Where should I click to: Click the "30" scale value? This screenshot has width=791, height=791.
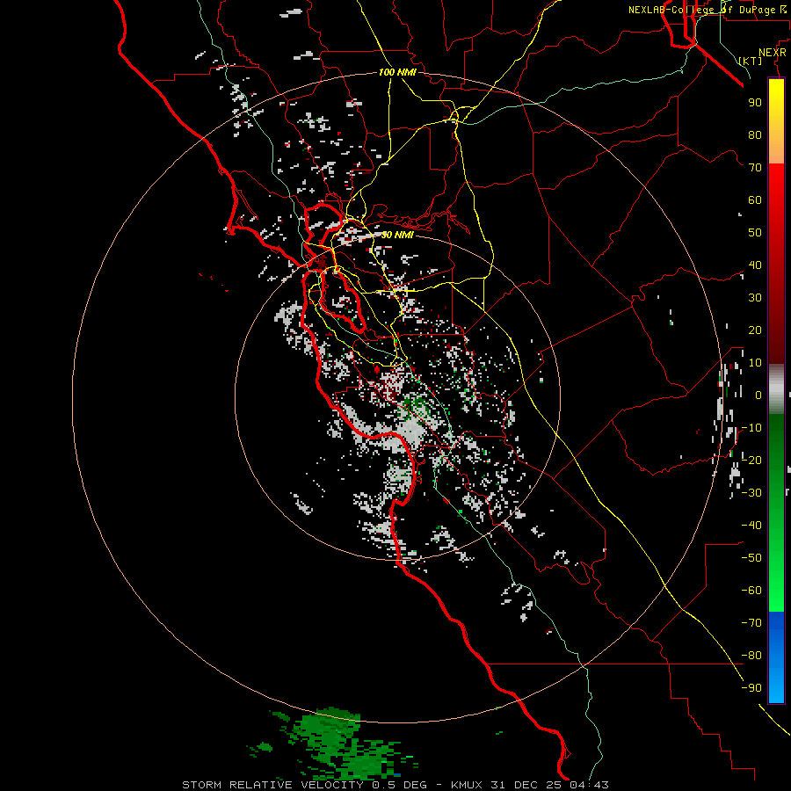tap(755, 298)
